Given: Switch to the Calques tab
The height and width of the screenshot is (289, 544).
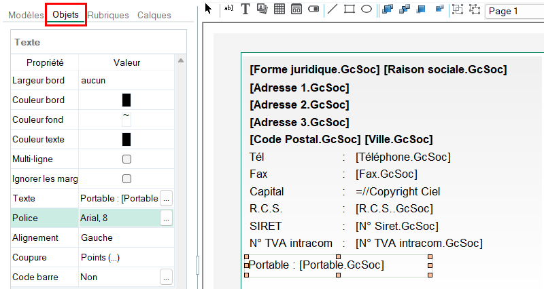Looking at the screenshot, I should pyautogui.click(x=154, y=15).
